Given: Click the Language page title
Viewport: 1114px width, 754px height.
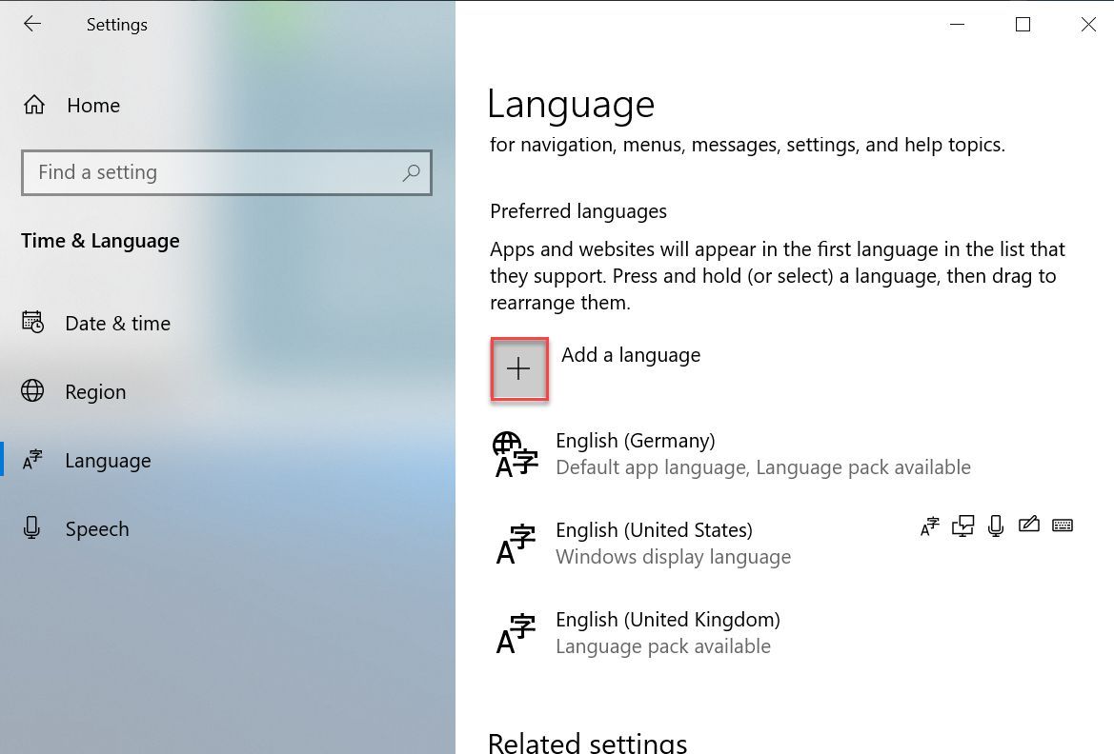Looking at the screenshot, I should click(571, 105).
